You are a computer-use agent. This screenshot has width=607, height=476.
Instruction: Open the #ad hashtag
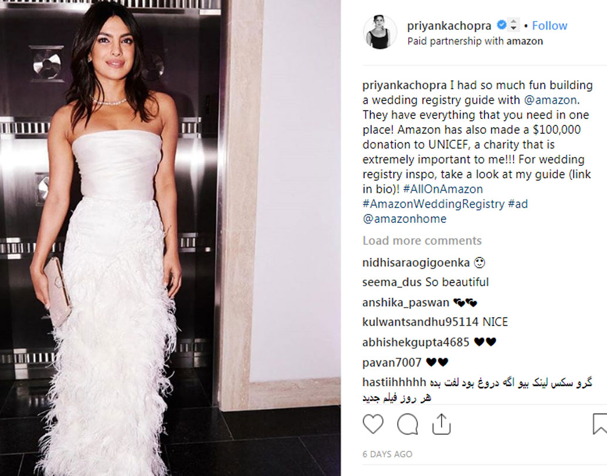tap(518, 204)
